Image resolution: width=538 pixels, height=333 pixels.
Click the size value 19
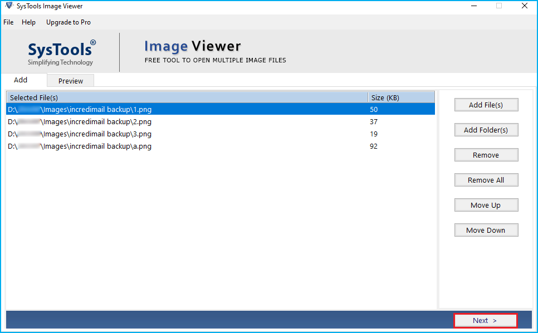tap(374, 134)
